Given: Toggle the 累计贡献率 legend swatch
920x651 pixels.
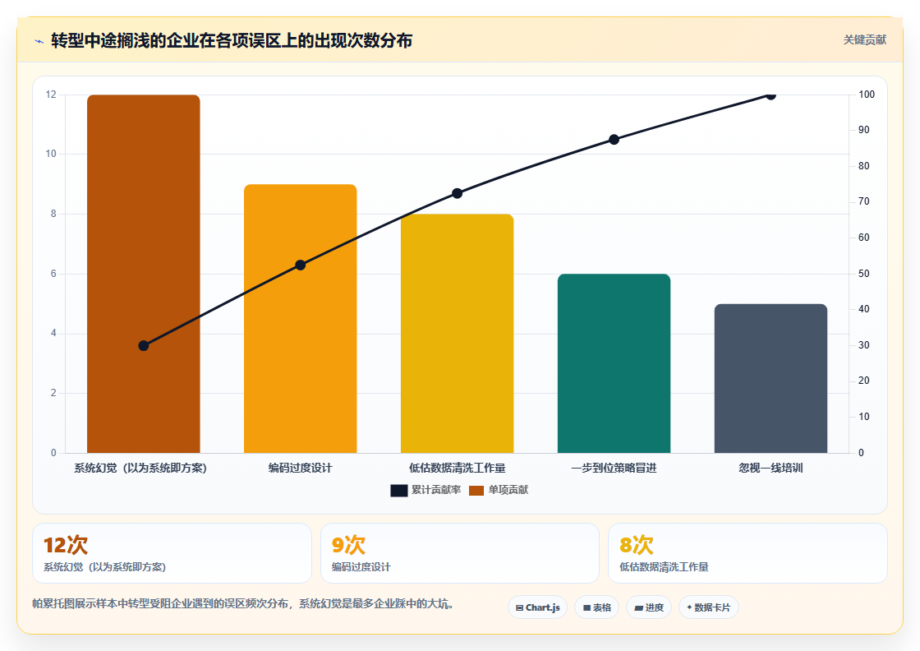Looking at the screenshot, I should [399, 490].
